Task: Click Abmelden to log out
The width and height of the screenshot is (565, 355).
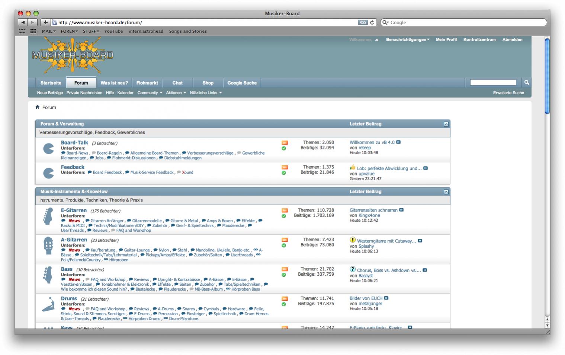Action: coord(512,39)
